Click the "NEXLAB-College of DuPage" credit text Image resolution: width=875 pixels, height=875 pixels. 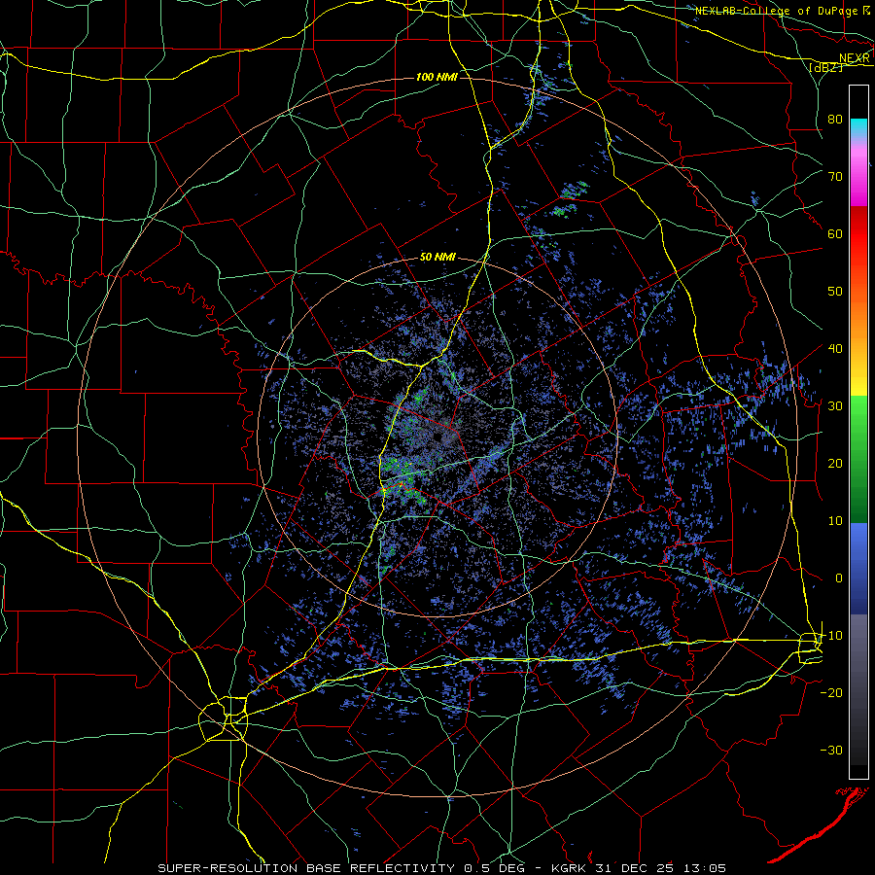(778, 11)
